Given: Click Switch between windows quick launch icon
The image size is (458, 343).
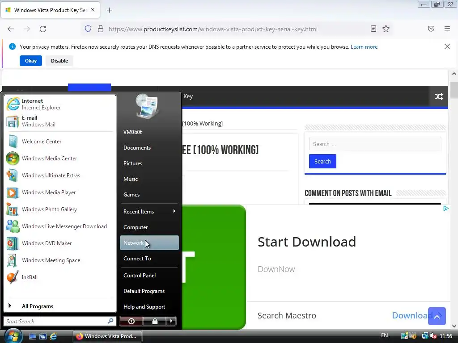Looking at the screenshot, I should (x=43, y=336).
